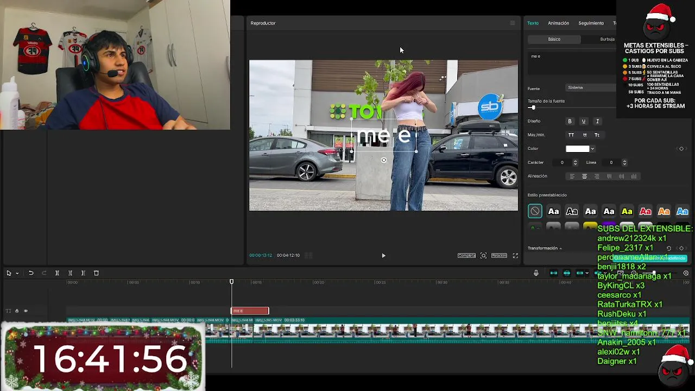Redo the last undone edit
This screenshot has height=391, width=695.
pos(44,273)
